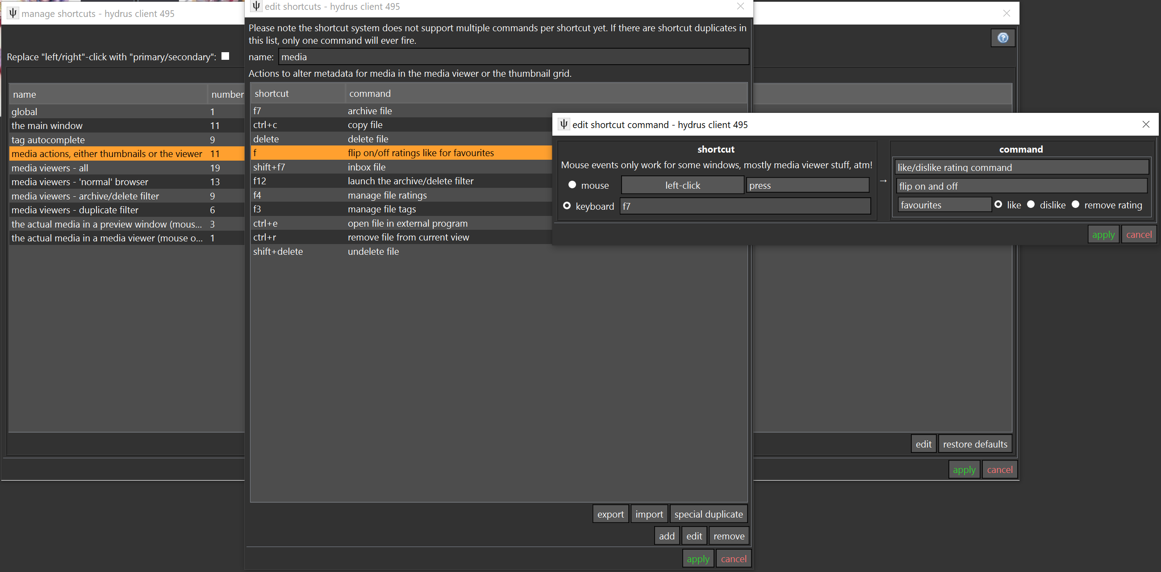Select the mouse radio button

coord(572,185)
